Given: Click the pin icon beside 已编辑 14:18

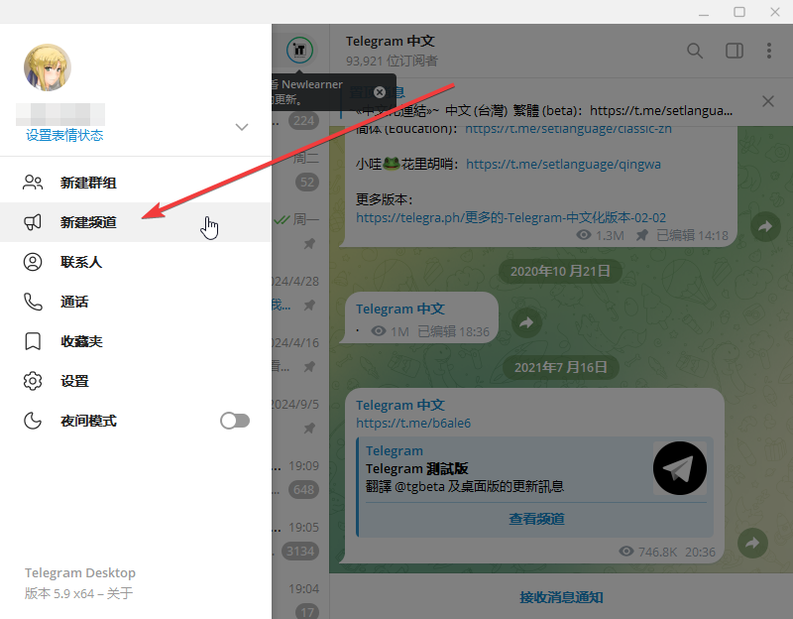Looking at the screenshot, I should pos(641,235).
